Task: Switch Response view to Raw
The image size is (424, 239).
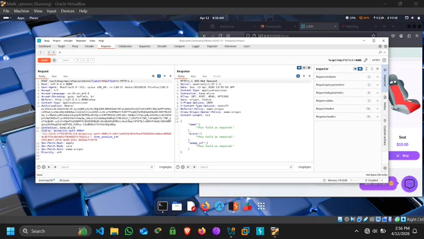Action: click(x=193, y=76)
